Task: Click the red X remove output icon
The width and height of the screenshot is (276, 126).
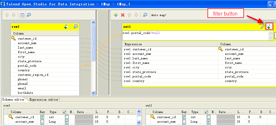Action: (123, 15)
